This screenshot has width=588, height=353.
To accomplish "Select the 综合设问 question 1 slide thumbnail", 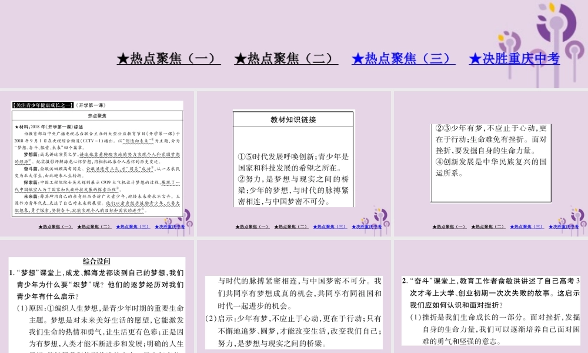I will 97,297.
